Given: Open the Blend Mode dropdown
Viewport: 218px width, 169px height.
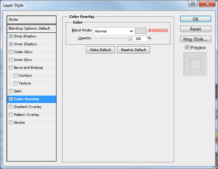Looking at the screenshot, I should pos(114,31).
